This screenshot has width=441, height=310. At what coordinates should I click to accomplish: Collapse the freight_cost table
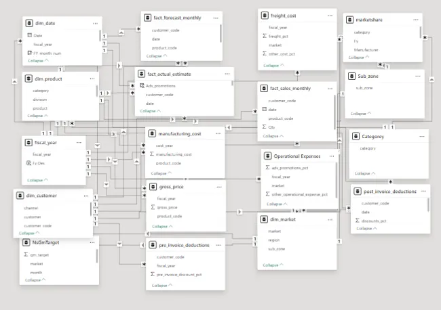[x=273, y=66]
